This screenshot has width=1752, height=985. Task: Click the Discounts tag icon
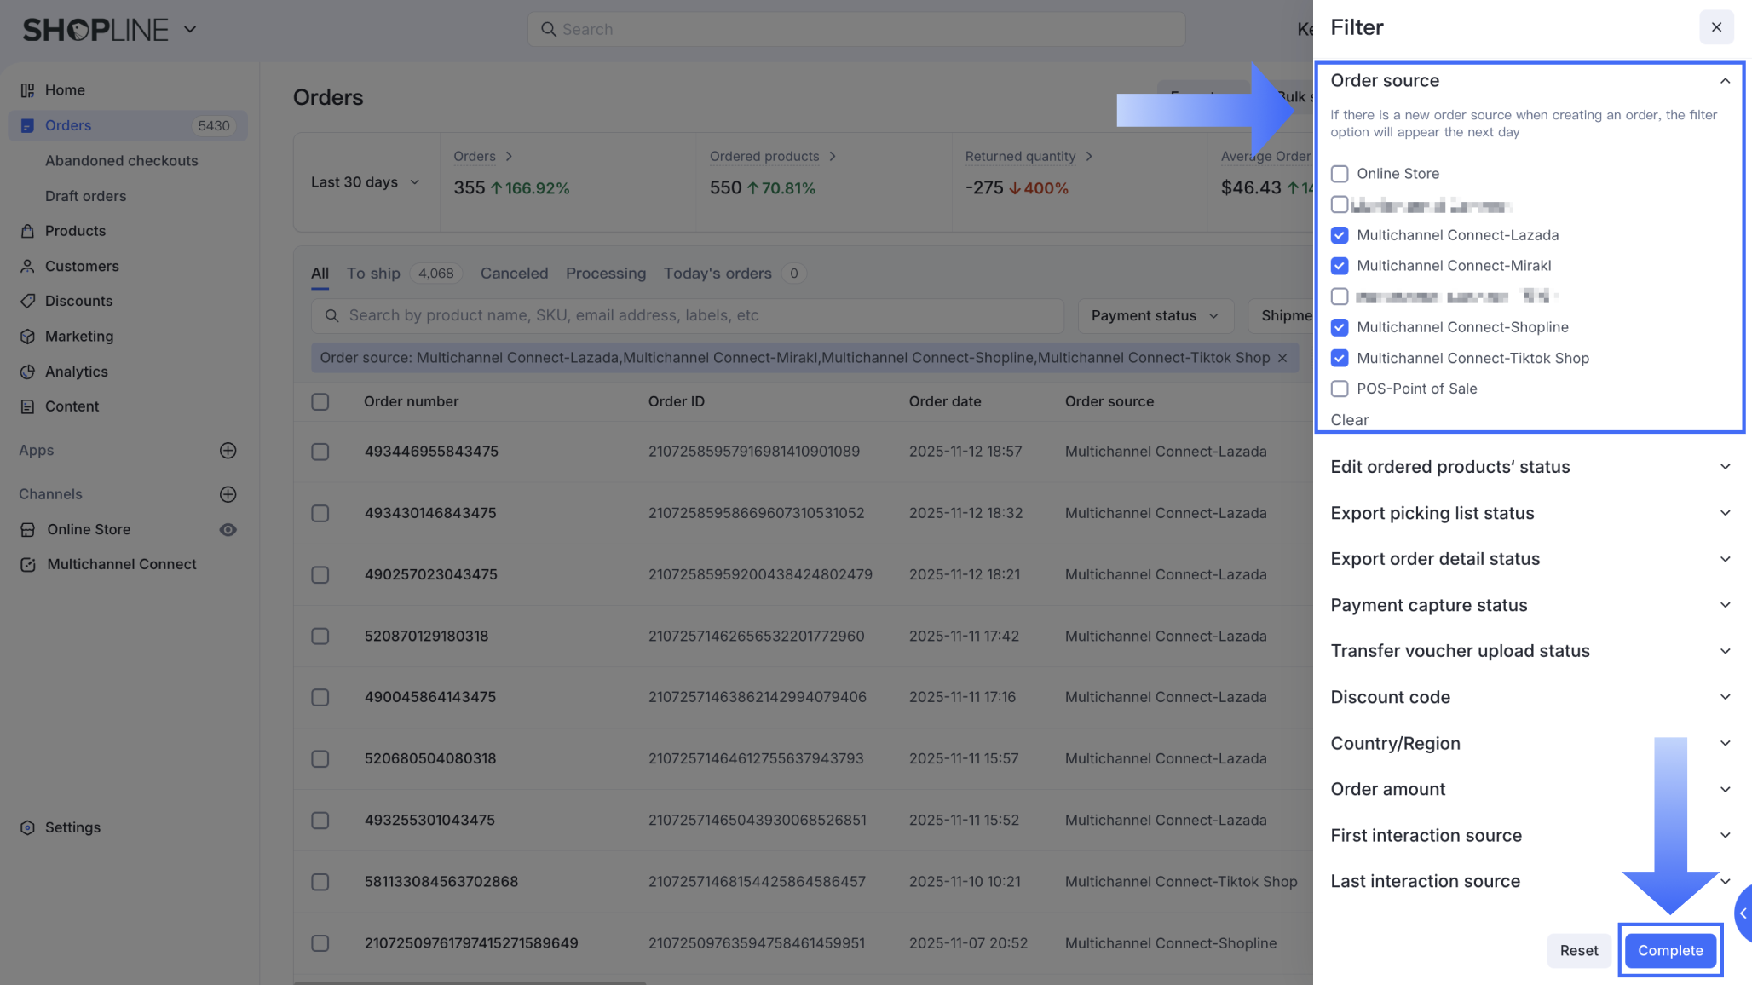click(x=27, y=301)
